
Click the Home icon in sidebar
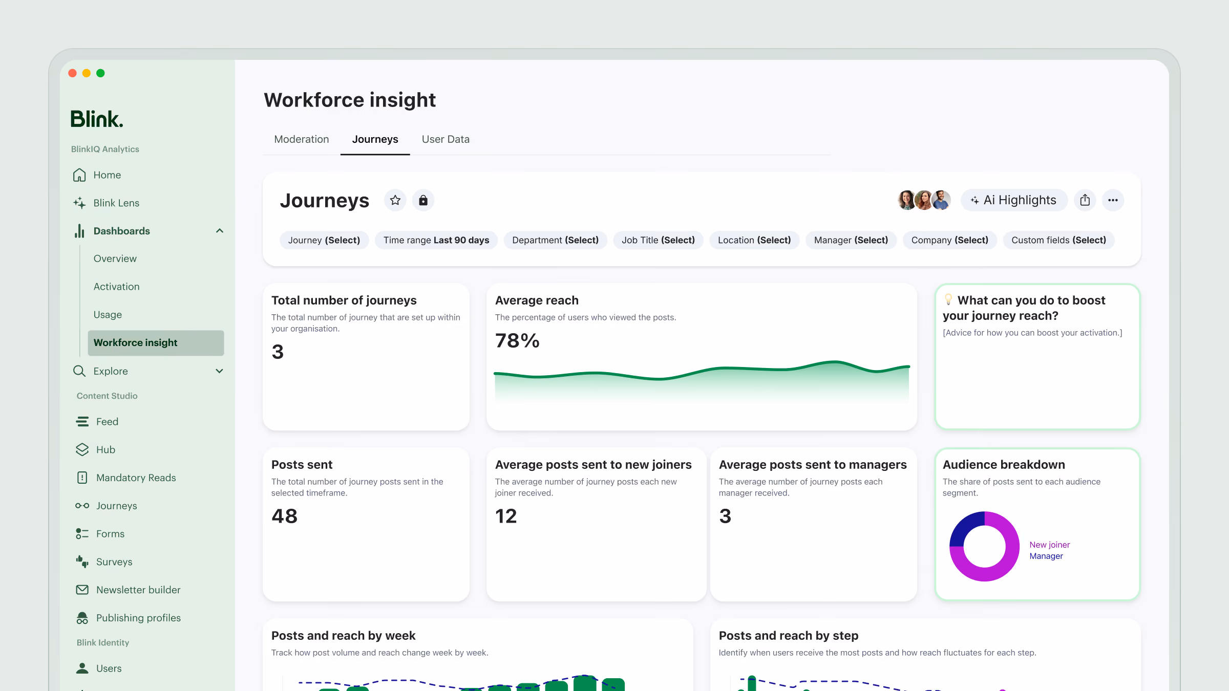point(79,175)
